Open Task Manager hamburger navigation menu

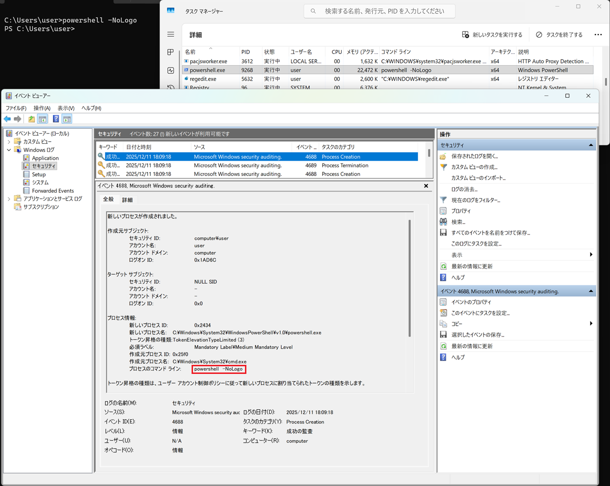point(171,34)
